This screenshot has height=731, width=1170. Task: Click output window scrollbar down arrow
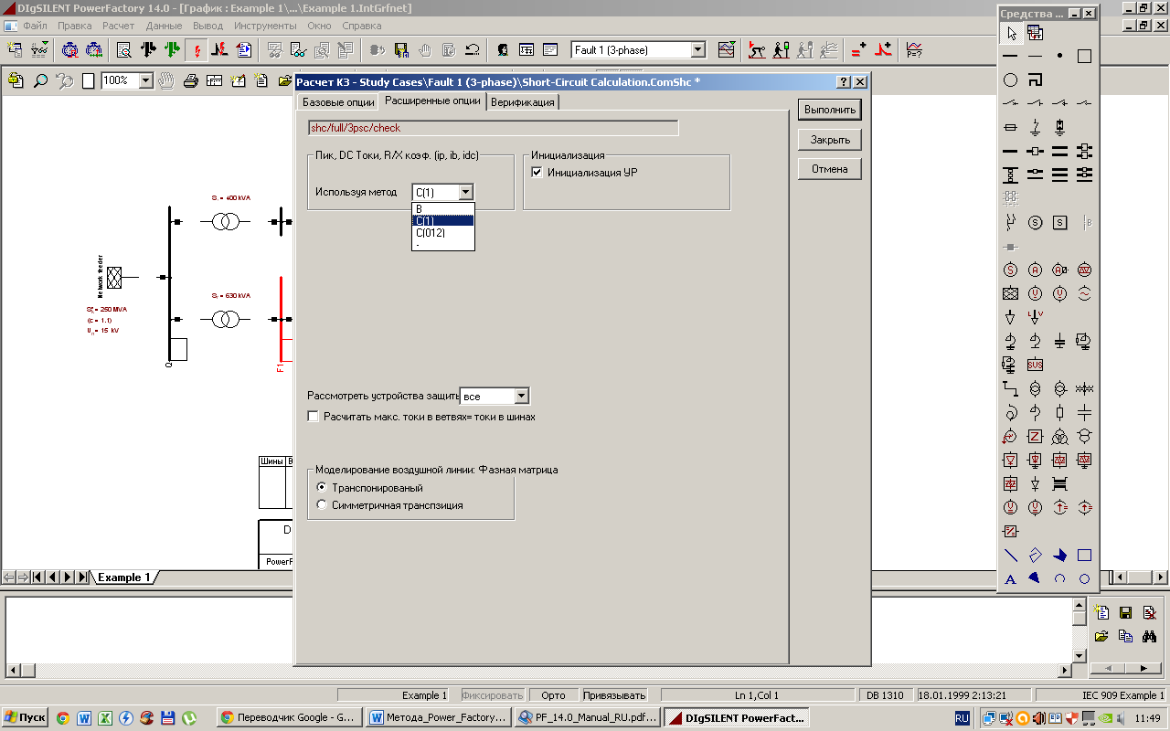[x=1079, y=655]
